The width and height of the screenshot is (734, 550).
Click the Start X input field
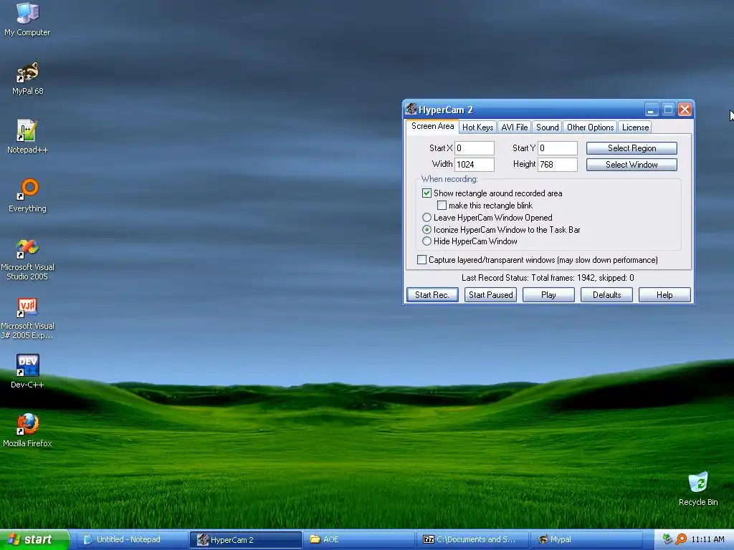click(x=475, y=148)
